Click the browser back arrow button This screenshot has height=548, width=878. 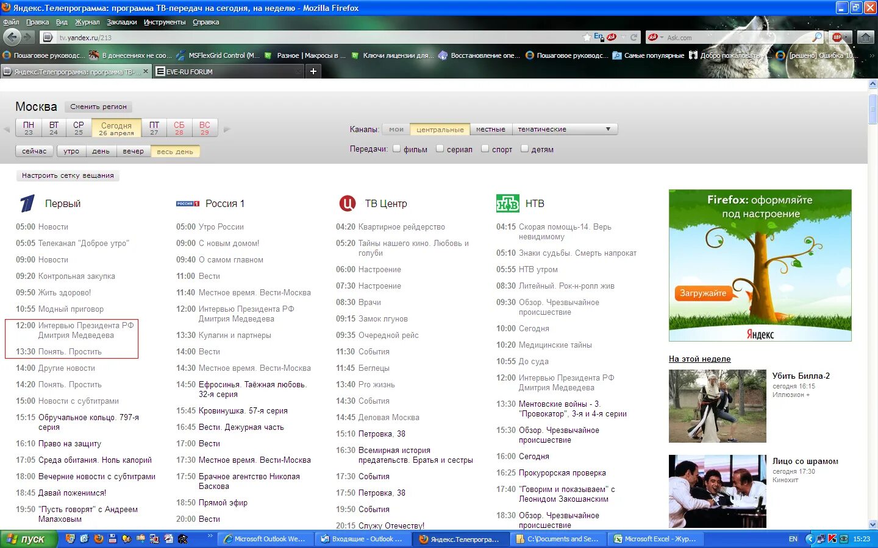pyautogui.click(x=12, y=37)
